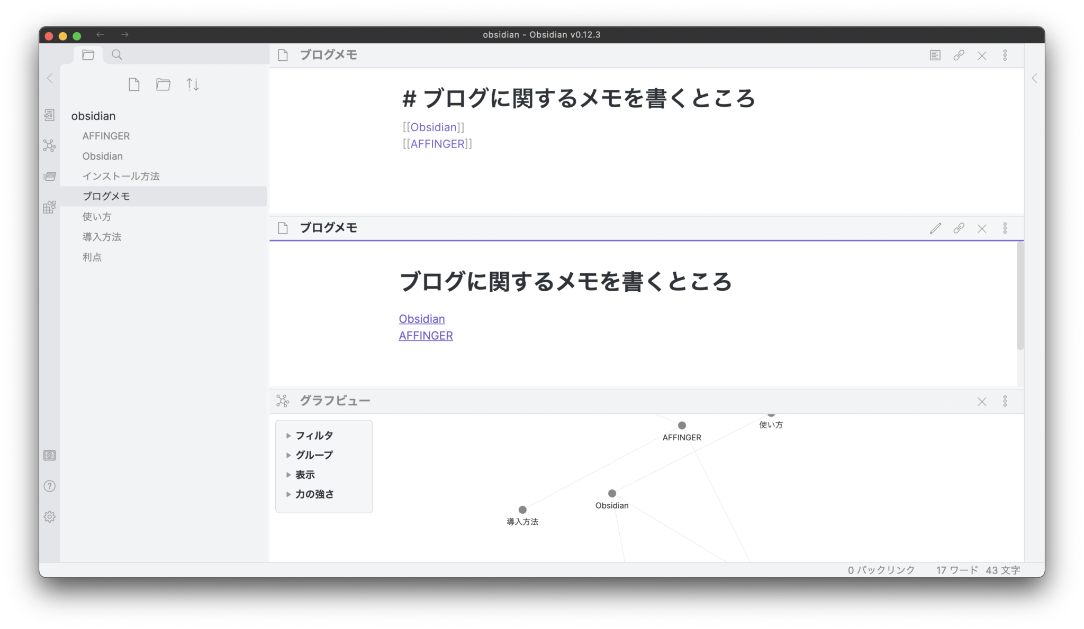Change the file sort order
Image resolution: width=1084 pixels, height=629 pixels.
tap(193, 85)
